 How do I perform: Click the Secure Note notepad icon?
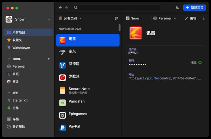tap(63, 90)
